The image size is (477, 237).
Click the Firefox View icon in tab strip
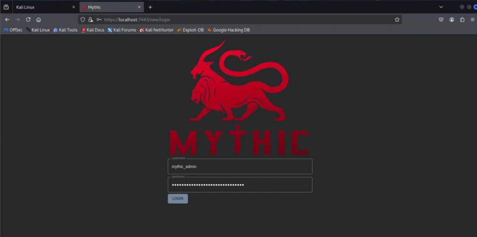pyautogui.click(x=6, y=7)
